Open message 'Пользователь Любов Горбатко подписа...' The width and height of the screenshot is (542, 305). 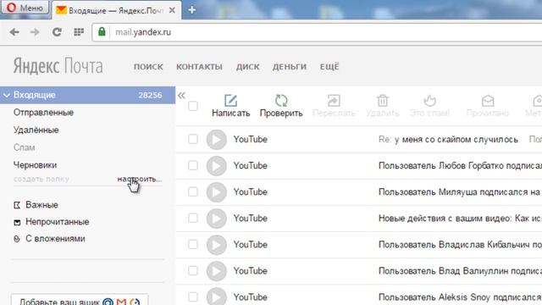pyautogui.click(x=460, y=166)
